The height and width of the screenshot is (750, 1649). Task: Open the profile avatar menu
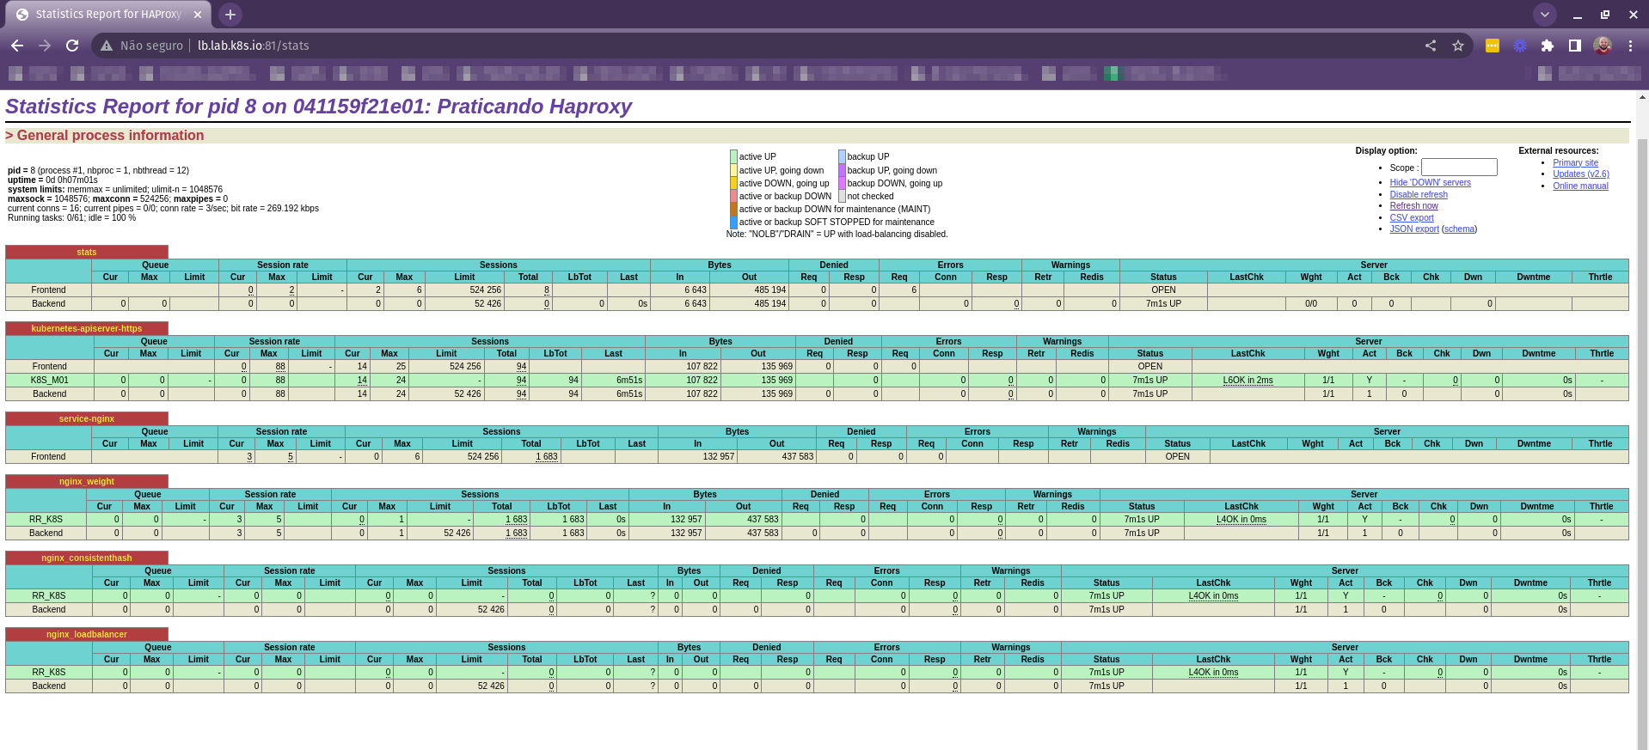pyautogui.click(x=1603, y=46)
